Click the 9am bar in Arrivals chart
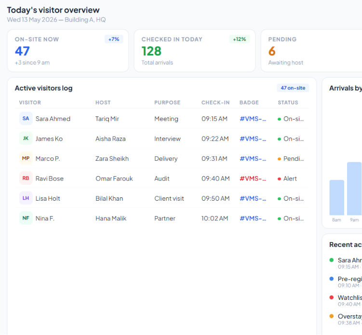This screenshot has height=335, width=362. (354, 189)
